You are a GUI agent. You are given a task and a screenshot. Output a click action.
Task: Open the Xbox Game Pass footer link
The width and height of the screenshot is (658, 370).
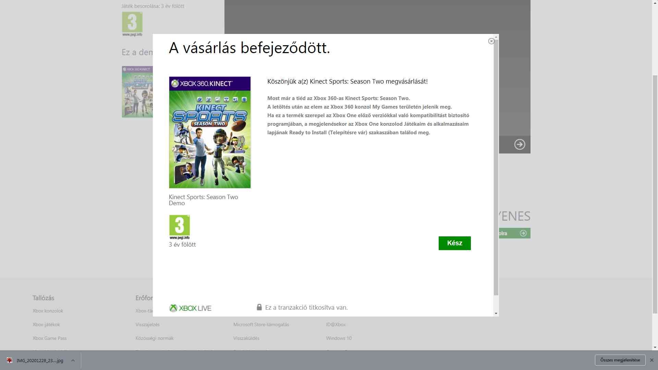(x=50, y=338)
